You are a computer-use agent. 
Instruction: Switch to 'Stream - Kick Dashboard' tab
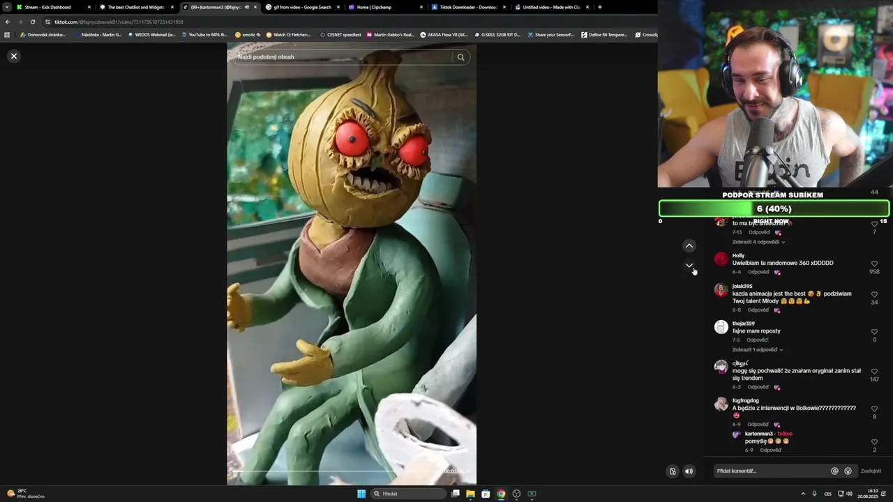point(54,7)
